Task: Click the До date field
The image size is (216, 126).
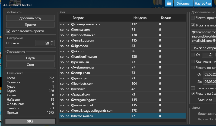Action: (209, 82)
